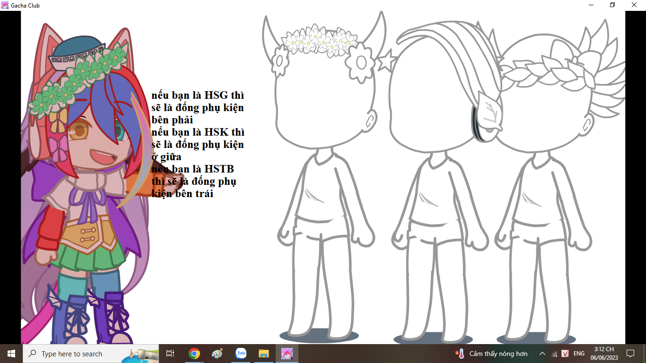Open the 'Cảm thấy nóng hơn' weather widget
Screen dimensions: 646x363
point(492,354)
